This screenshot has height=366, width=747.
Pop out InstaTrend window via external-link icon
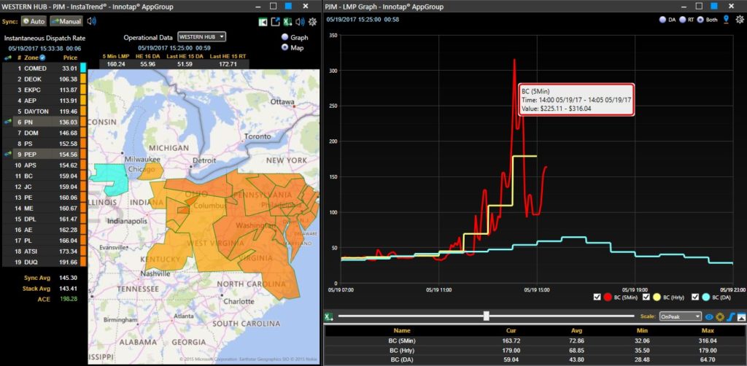[275, 22]
